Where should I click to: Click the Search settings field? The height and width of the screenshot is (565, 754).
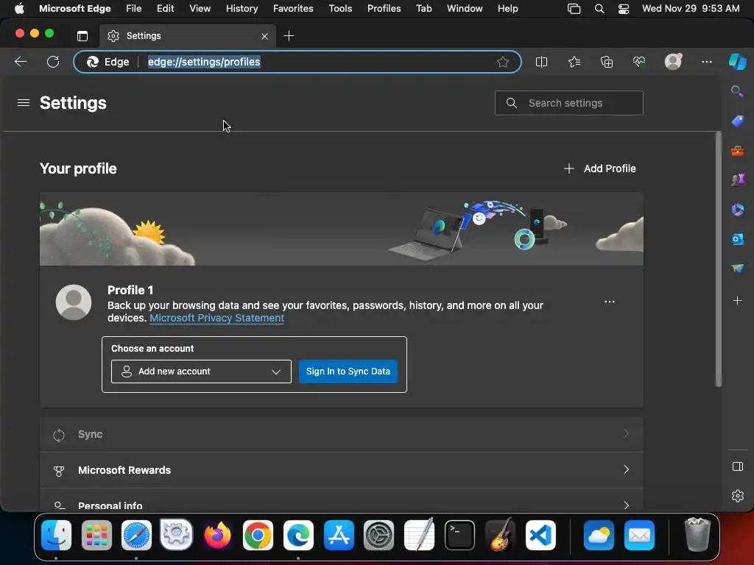pyautogui.click(x=569, y=103)
